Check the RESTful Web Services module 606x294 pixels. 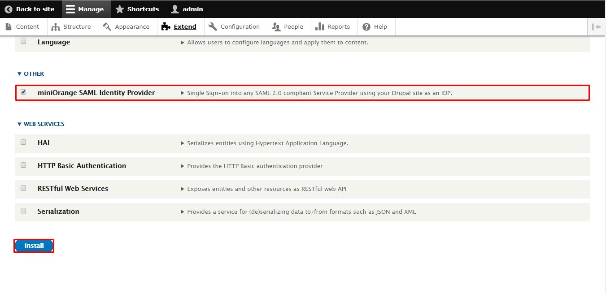pos(23,187)
